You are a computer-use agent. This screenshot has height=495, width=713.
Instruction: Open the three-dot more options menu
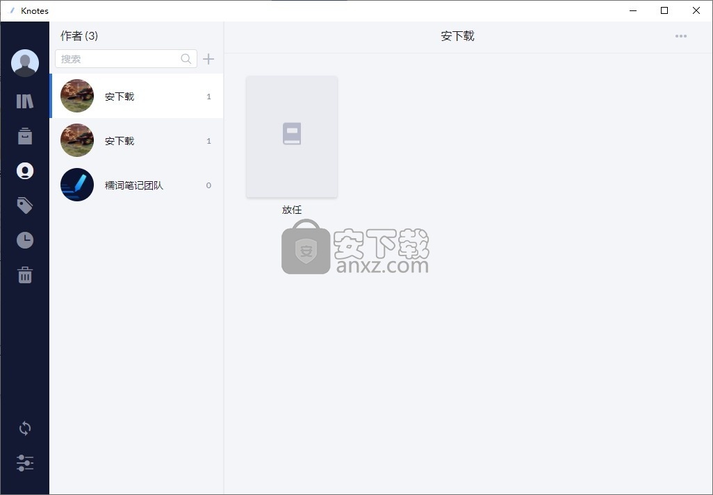pyautogui.click(x=681, y=36)
